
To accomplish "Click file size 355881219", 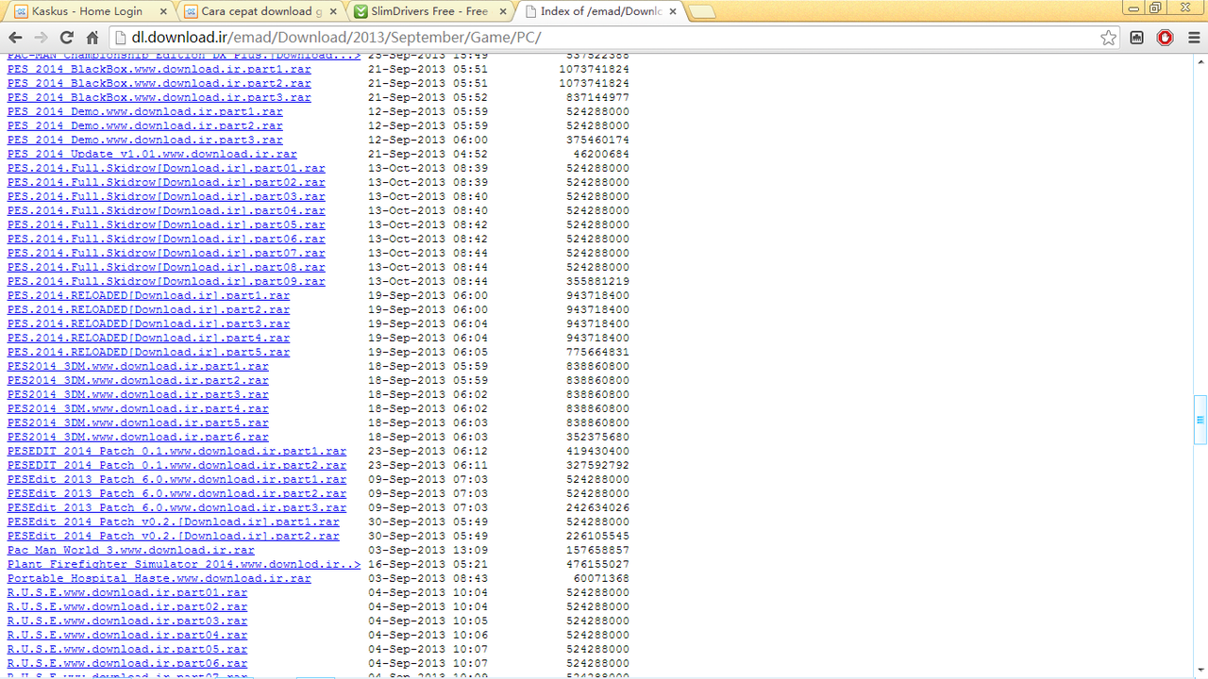I will coord(597,281).
